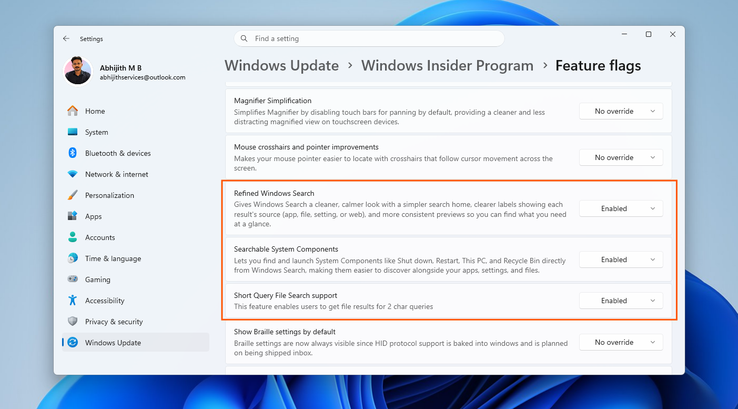Open System settings category
Viewport: 738px width, 409px height.
tap(136, 132)
